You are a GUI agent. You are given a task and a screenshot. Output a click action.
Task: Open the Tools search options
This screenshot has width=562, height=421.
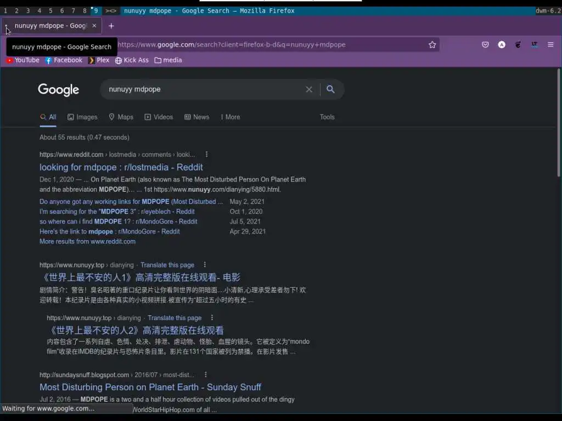[327, 117]
